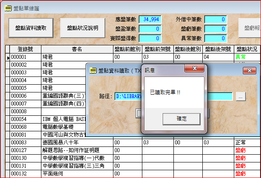The width and height of the screenshot is (261, 178).
Task: Click the 實際盤得數 value field
Action: point(150,38)
